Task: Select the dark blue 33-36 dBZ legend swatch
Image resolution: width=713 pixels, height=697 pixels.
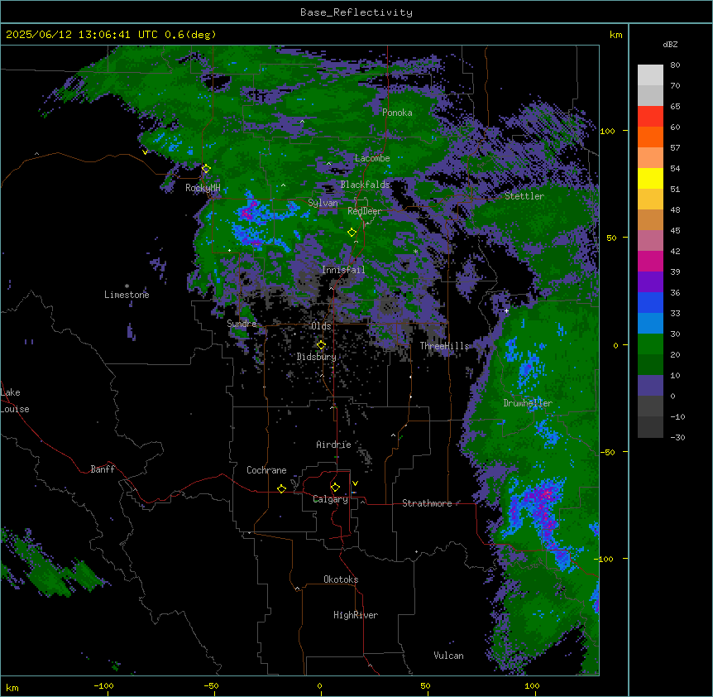Action: point(650,302)
